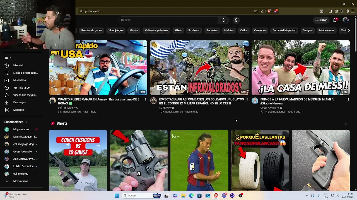Click the YouTube search input field

pyautogui.click(x=168, y=20)
